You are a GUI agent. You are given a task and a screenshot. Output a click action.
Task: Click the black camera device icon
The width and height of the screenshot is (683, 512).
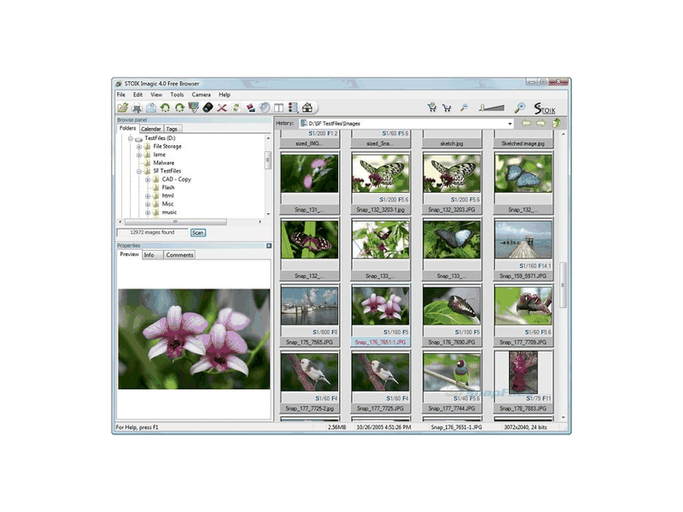[x=207, y=108]
